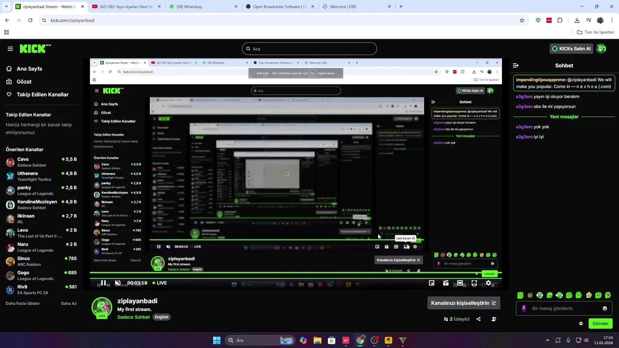Reload the current page
This screenshot has width=619, height=348.
(x=30, y=20)
